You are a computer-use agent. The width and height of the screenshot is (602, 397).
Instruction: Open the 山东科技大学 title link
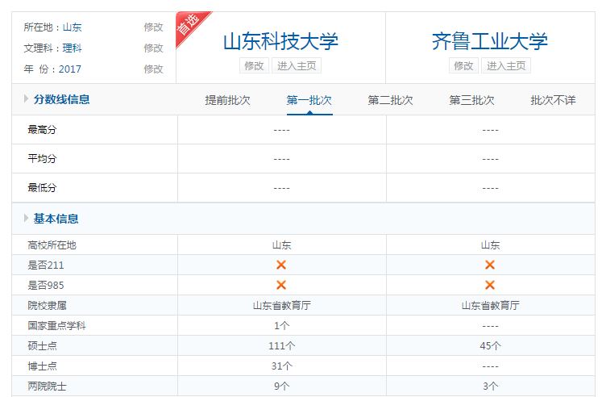click(281, 41)
